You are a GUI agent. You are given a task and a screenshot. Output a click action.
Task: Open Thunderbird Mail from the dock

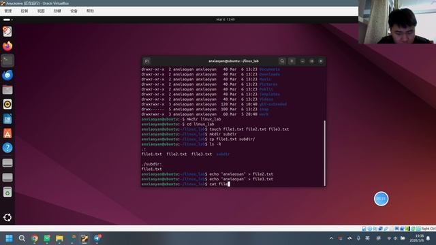point(7,76)
